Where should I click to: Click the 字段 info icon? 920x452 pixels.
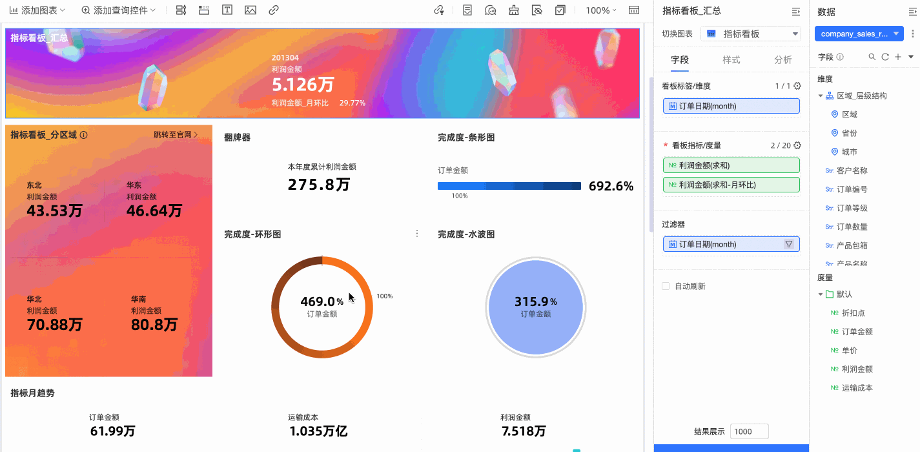(840, 57)
